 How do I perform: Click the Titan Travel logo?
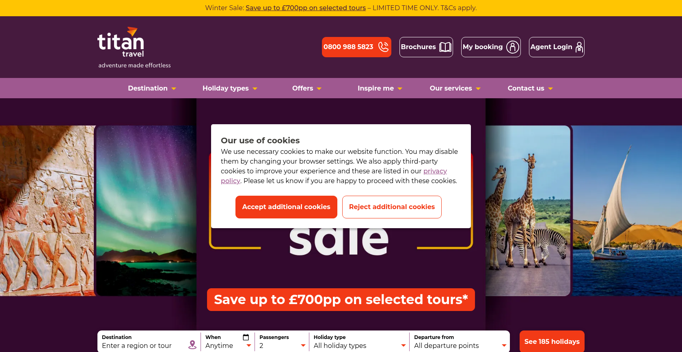coord(121,43)
